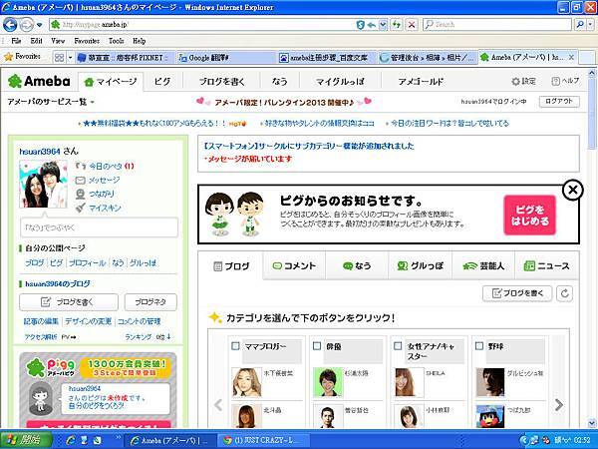Click sidebar ブログを書く button with pencil
This screenshot has width=598, height=449.
tap(69, 302)
